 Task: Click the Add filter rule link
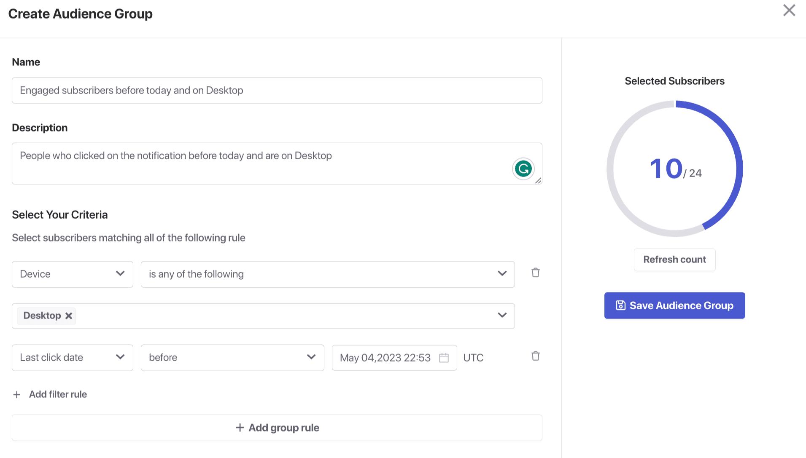coord(58,394)
